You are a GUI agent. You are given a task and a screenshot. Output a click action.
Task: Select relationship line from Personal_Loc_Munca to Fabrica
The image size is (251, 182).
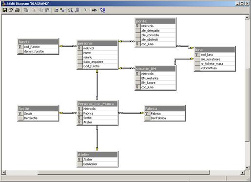[131, 113]
